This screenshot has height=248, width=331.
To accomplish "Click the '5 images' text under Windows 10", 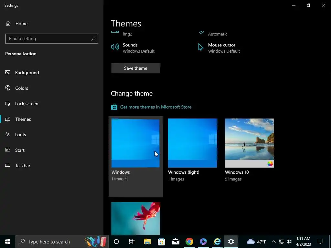I will point(233,179).
